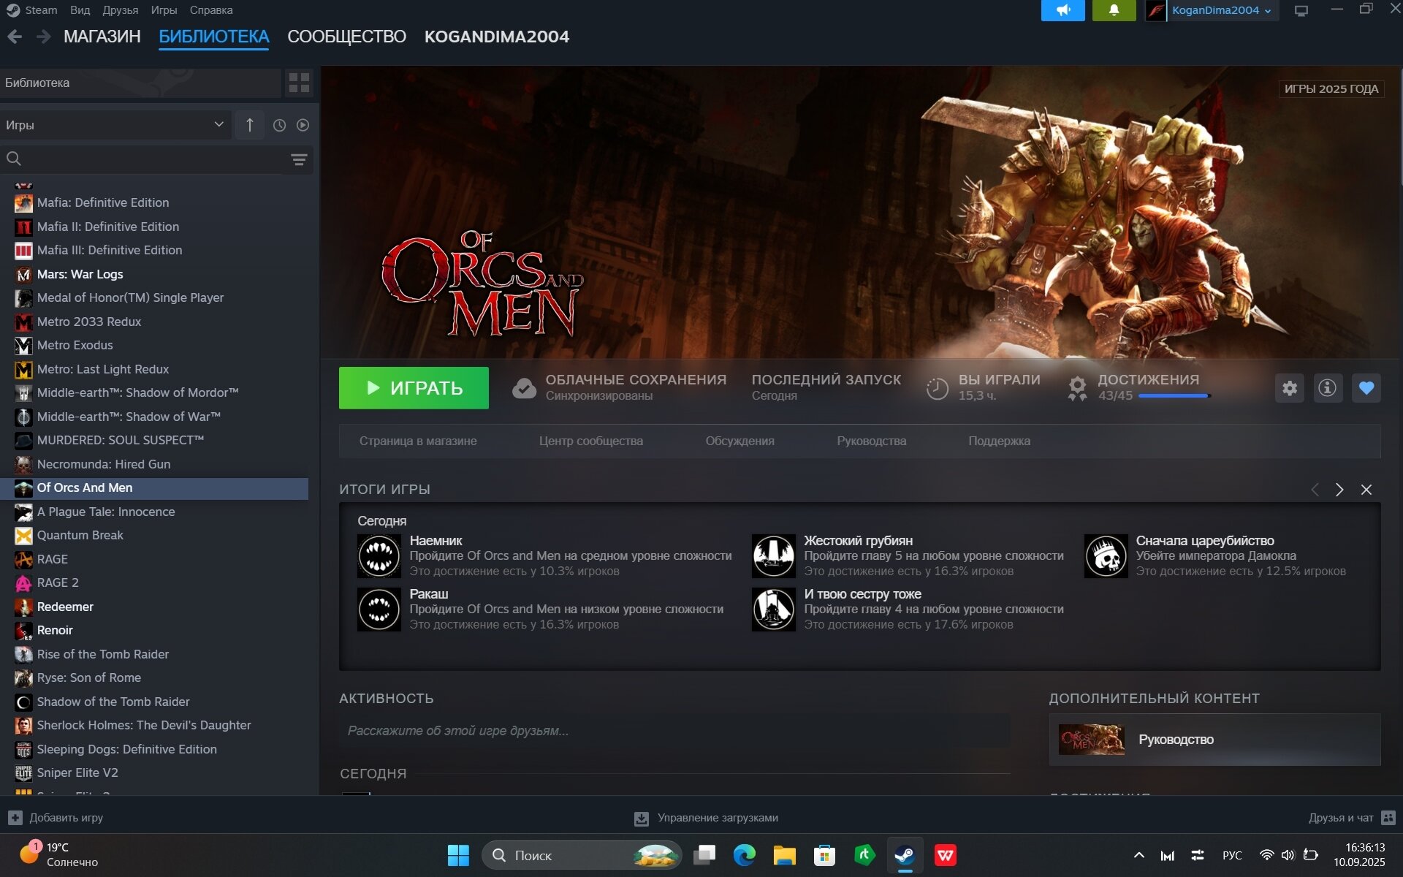Viewport: 1403px width, 877px height.
Task: Open Страница в магазине link
Action: [x=418, y=441]
